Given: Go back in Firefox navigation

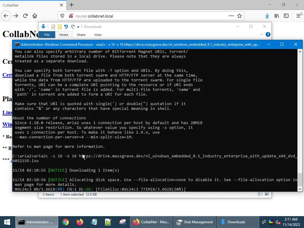Looking at the screenshot, I should [x=6, y=16].
